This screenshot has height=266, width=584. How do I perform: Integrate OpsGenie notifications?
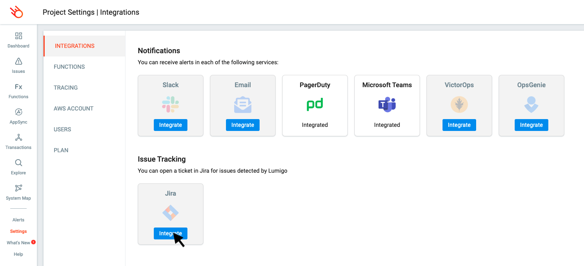click(x=532, y=125)
